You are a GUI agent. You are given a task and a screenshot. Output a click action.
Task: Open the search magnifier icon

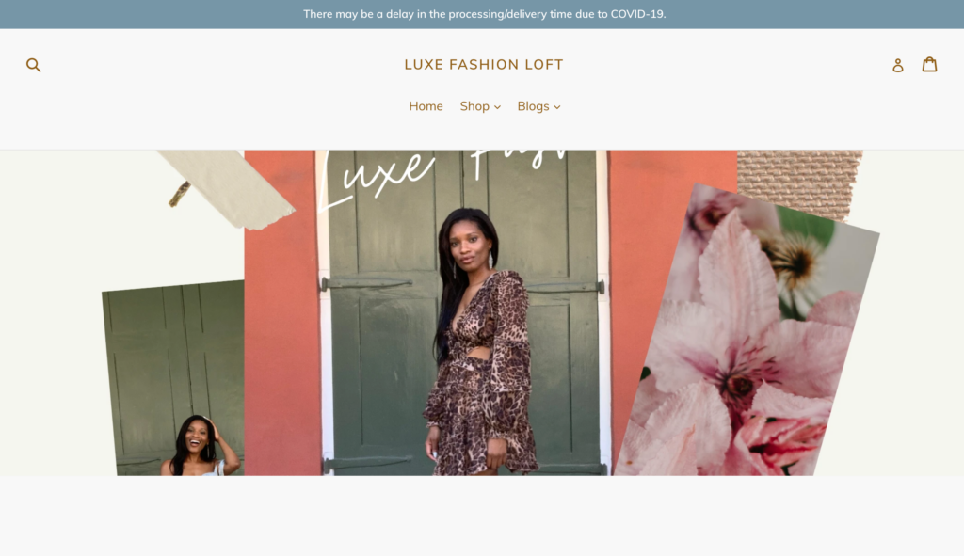(33, 65)
